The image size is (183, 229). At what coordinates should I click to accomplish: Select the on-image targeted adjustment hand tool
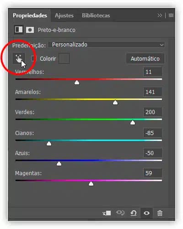pos(19,58)
